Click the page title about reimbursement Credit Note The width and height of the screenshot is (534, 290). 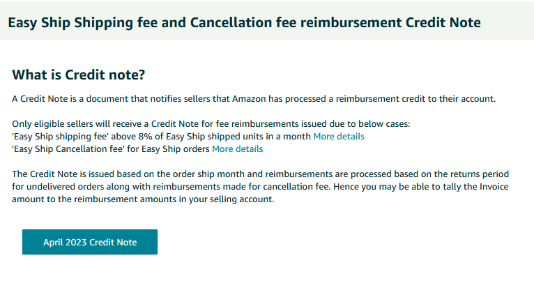244,22
